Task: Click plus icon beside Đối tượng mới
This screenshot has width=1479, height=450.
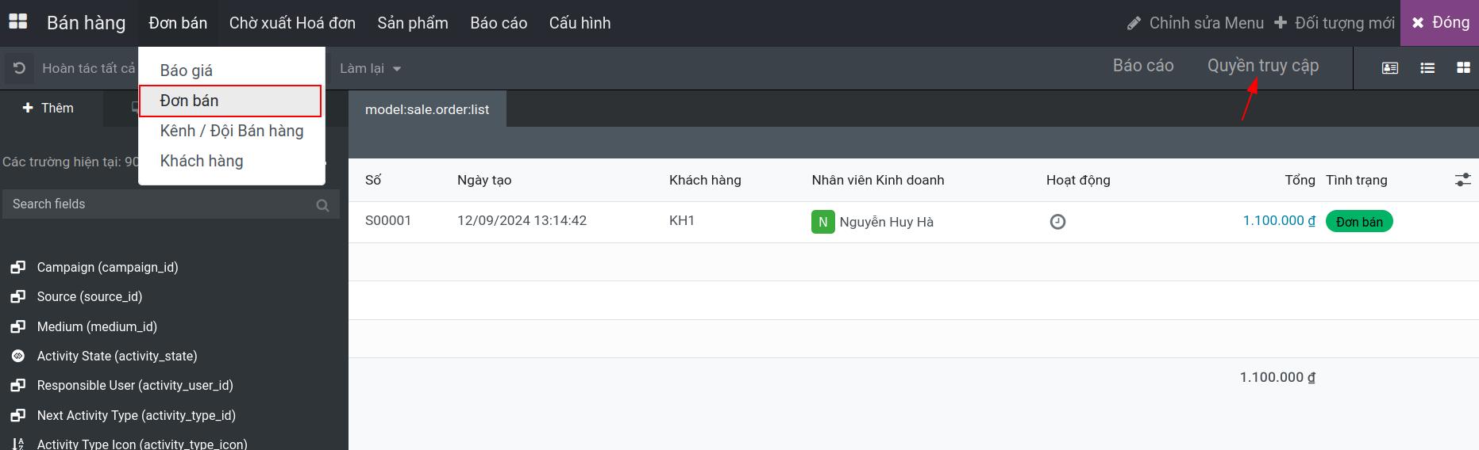Action: pos(1281,23)
